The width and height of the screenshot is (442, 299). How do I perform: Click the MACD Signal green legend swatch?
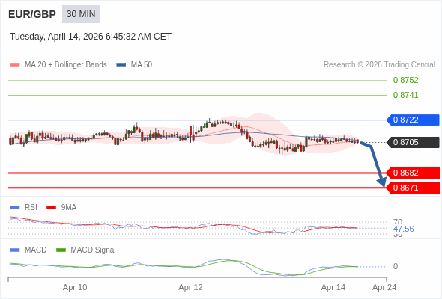(x=61, y=250)
